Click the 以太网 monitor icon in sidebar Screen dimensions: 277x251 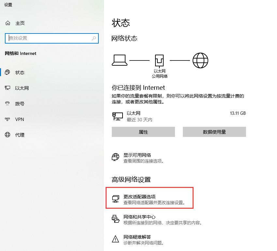7,88
